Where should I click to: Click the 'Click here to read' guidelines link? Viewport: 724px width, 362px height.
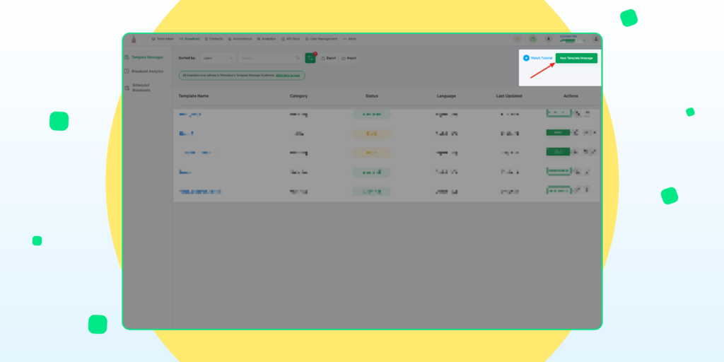pyautogui.click(x=288, y=74)
